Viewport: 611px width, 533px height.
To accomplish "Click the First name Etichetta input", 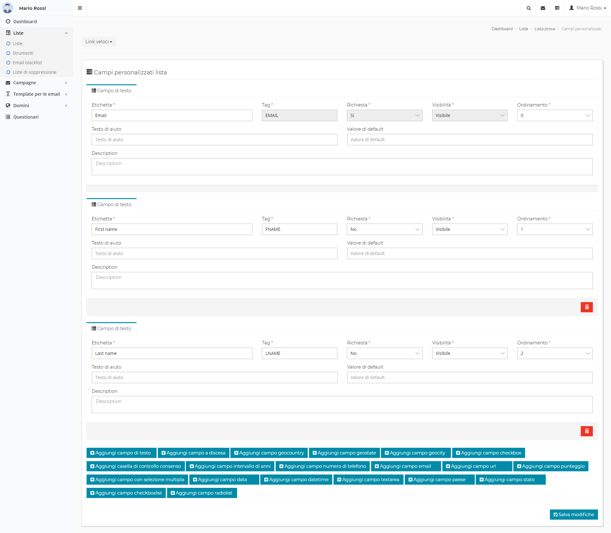I will (172, 229).
